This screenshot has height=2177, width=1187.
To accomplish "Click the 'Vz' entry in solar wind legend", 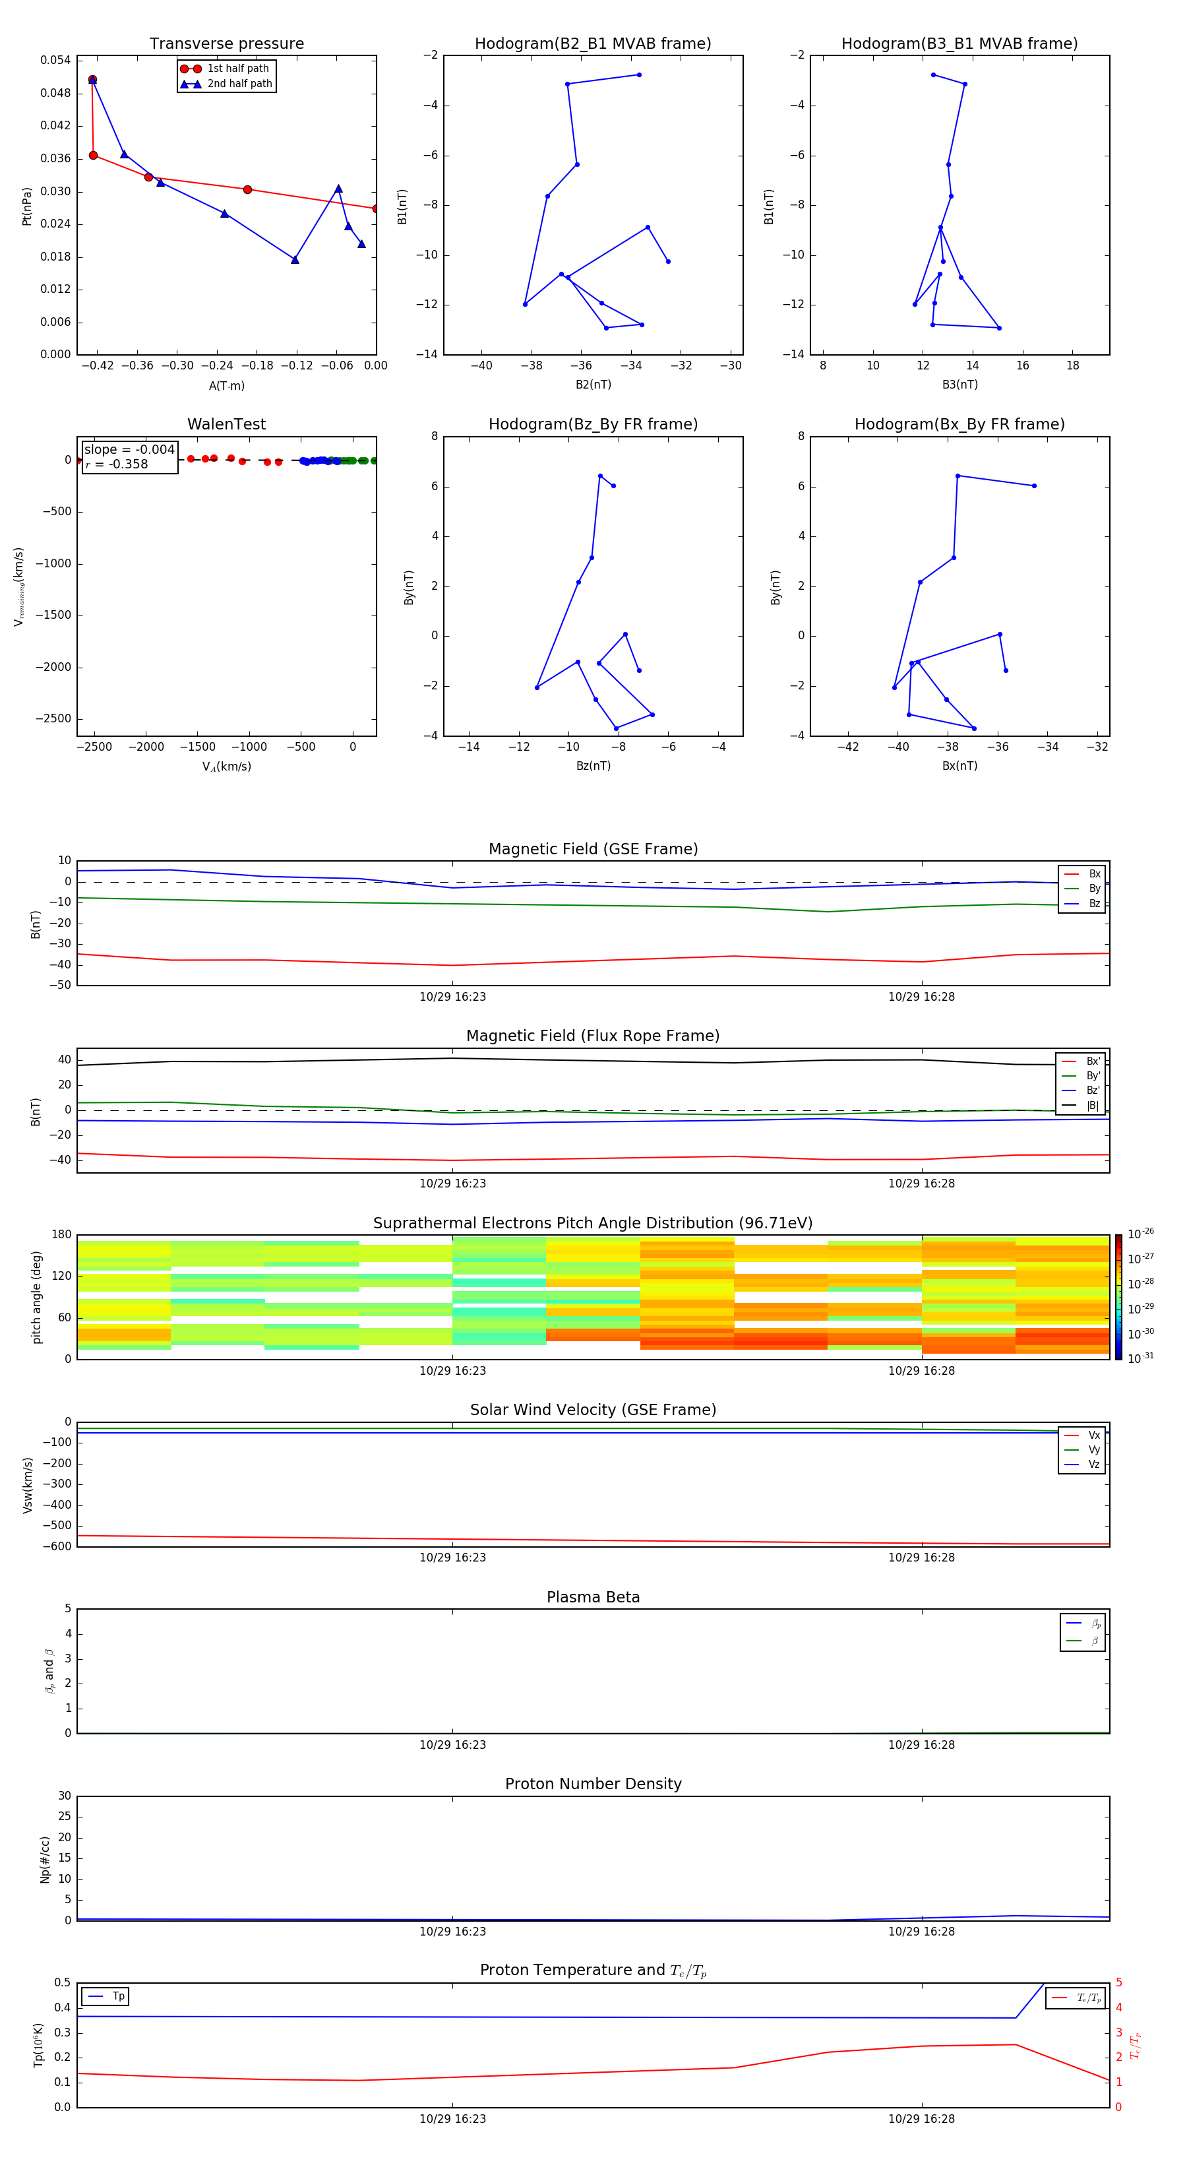I will coord(1082,1465).
